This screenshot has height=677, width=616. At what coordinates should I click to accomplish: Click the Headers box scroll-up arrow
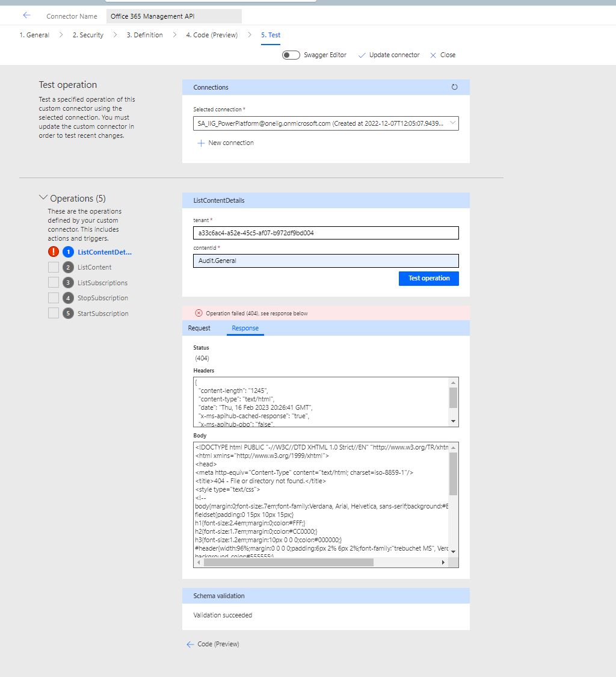(x=453, y=383)
